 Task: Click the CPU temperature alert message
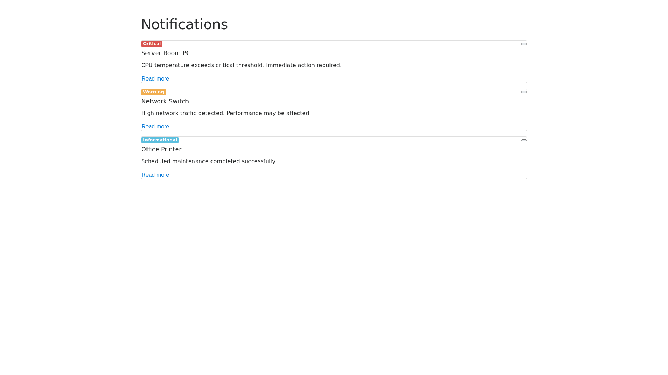click(x=241, y=65)
